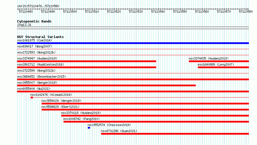This screenshot has width=257, height=145.
Task: Click the chr20:57110476..57110580 range label
Action: tap(38, 6)
